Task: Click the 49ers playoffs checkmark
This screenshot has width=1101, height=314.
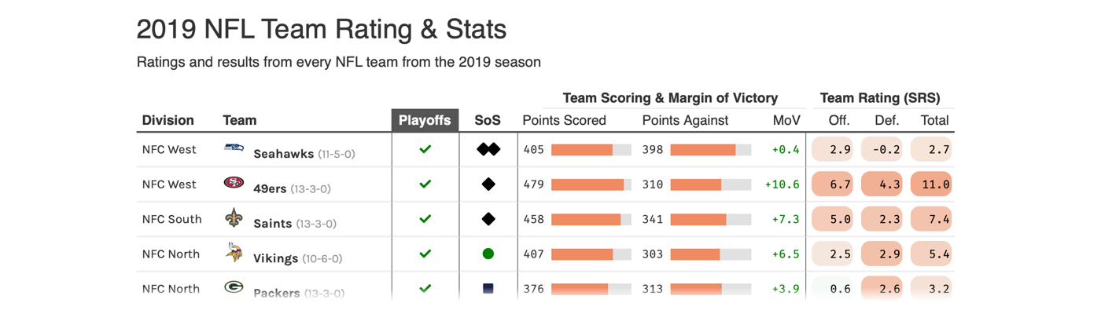Action: click(x=425, y=184)
